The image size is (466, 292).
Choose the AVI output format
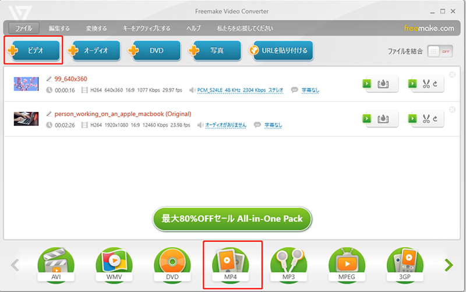coord(56,265)
